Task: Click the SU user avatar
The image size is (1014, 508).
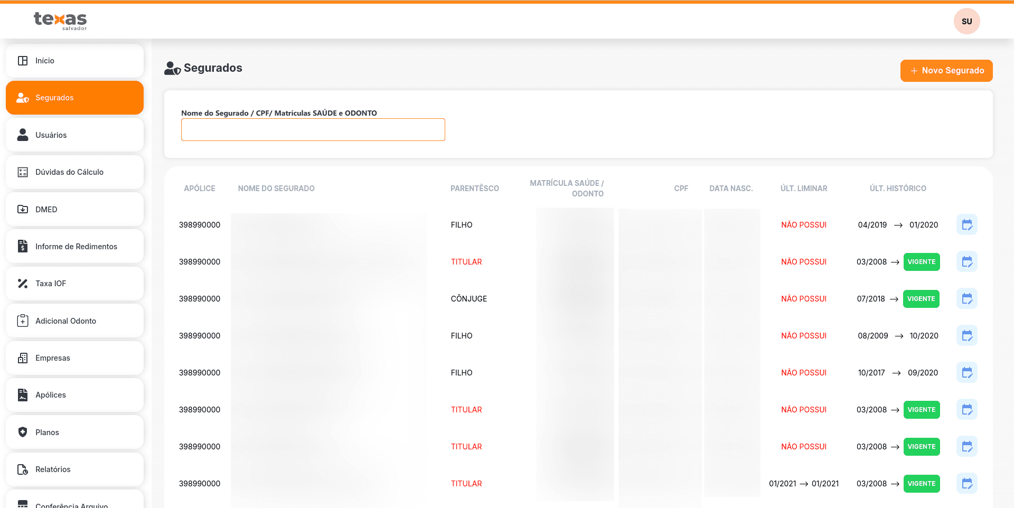Action: (966, 22)
